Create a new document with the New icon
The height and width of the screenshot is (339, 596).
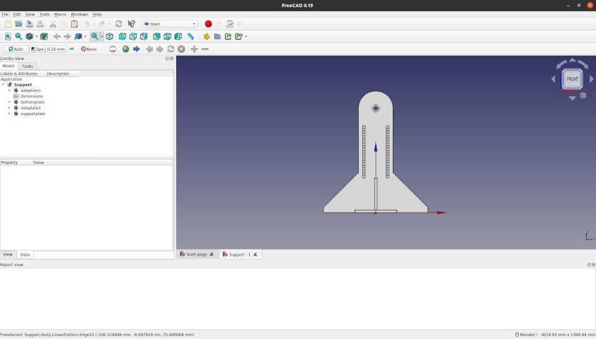pos(8,24)
